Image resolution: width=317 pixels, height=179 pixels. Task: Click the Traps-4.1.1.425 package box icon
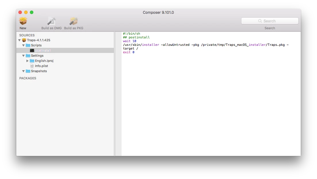point(24,40)
